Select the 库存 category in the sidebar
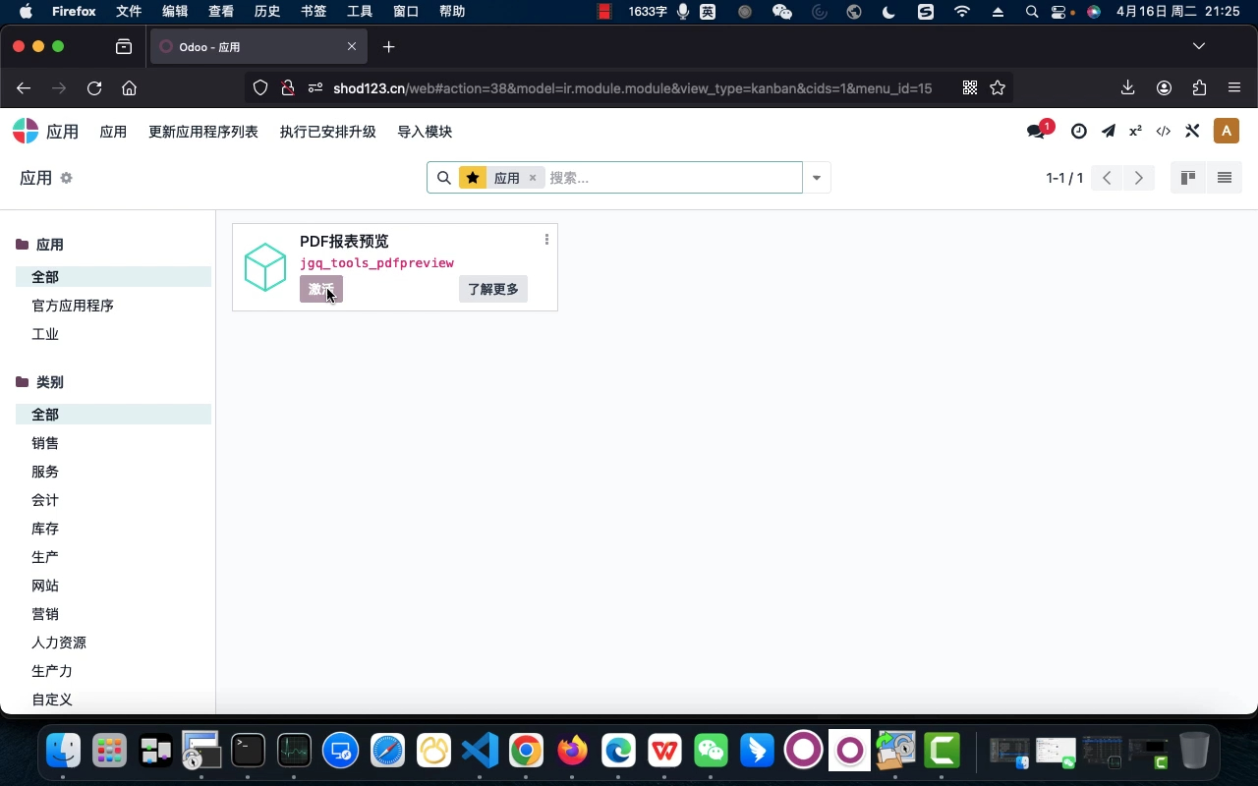 [x=45, y=529]
